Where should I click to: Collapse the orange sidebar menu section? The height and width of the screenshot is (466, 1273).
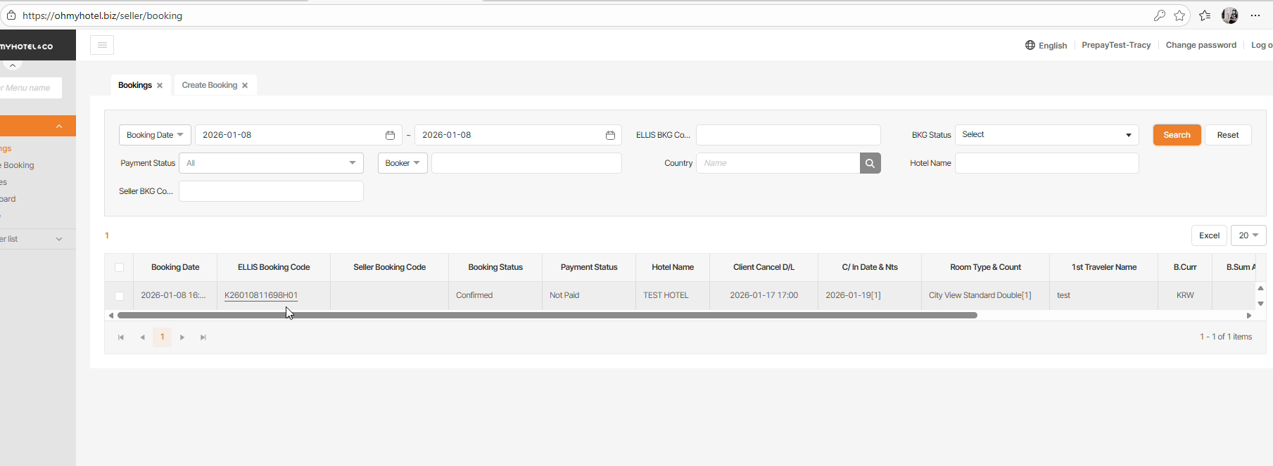(x=59, y=126)
